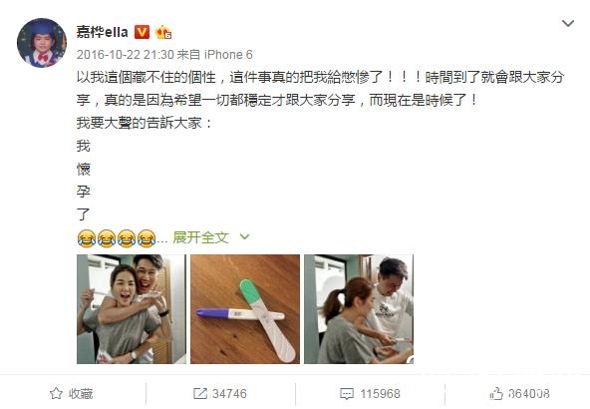
Task: Click the 2016-10-22 21:30 timestamp link
Action: (126, 55)
